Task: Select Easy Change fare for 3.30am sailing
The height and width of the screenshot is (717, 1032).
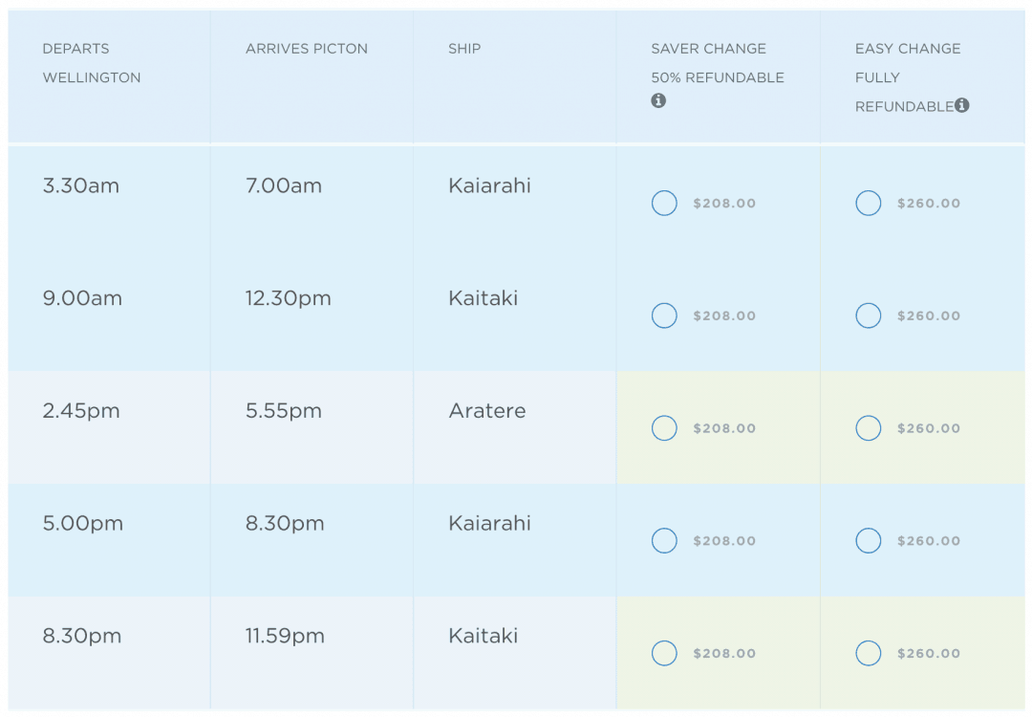Action: (x=868, y=203)
